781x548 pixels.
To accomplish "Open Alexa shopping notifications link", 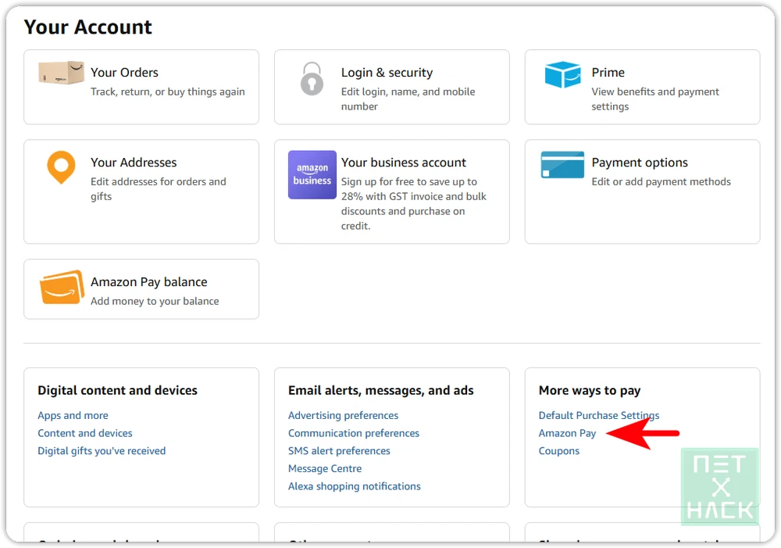I will click(x=354, y=486).
